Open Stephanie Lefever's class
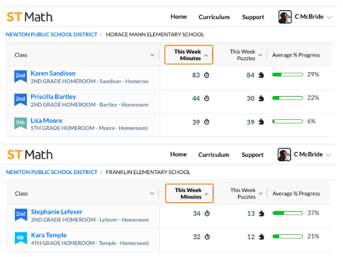 57,212
